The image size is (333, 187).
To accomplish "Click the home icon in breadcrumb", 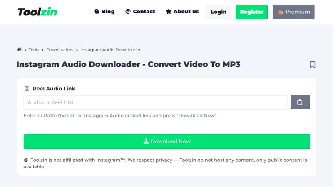I will coord(19,49).
